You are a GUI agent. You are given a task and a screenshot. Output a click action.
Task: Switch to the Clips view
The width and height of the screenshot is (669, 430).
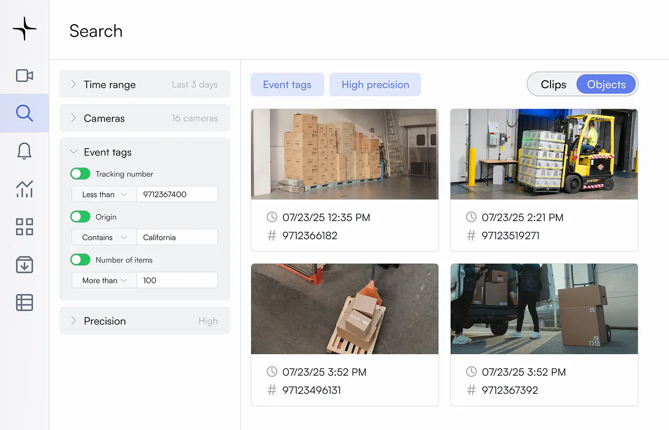tap(553, 85)
